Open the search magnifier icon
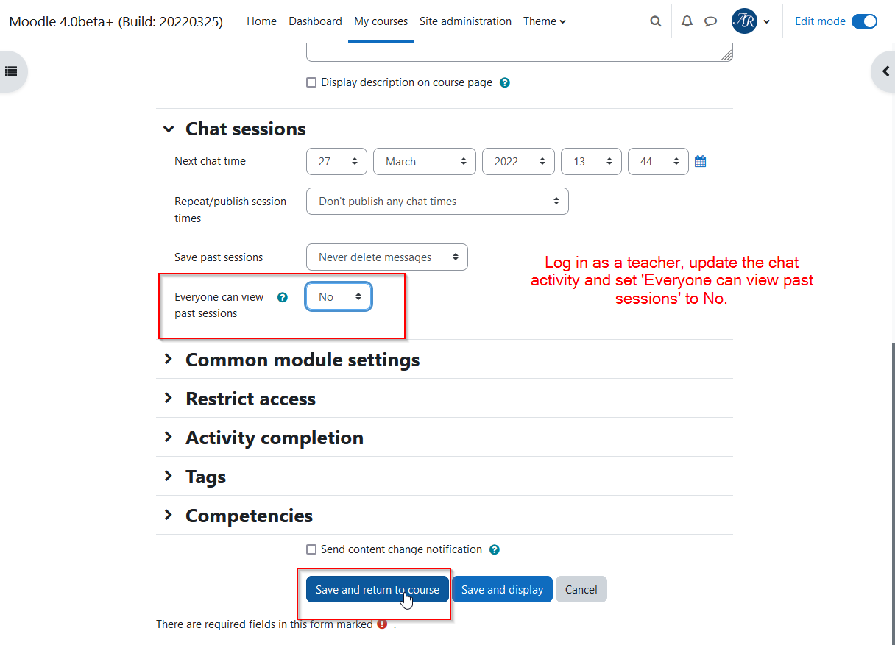Screen dimensions: 895x645 pyautogui.click(x=655, y=21)
